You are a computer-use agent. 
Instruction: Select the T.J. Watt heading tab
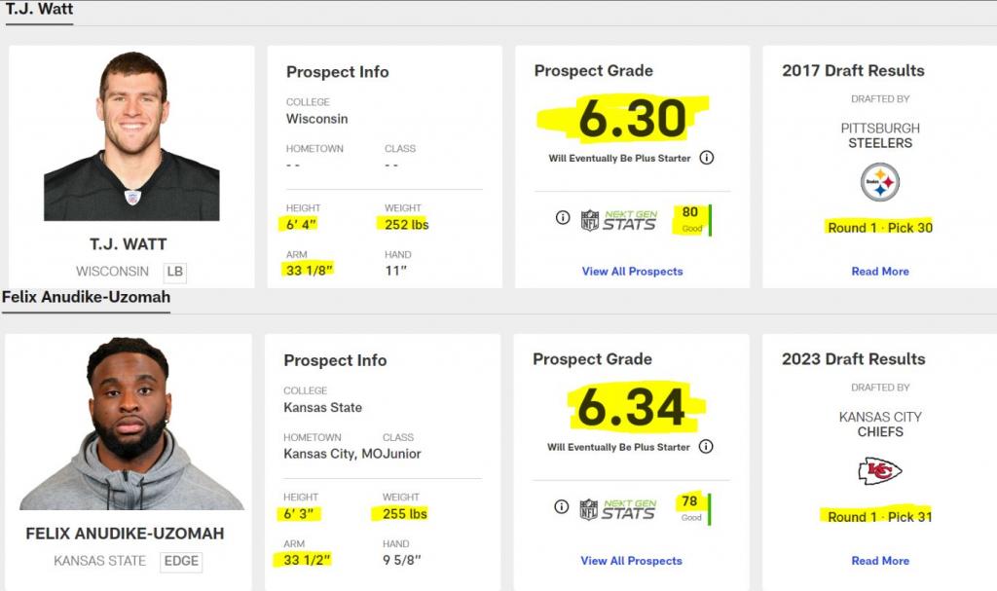point(39,10)
